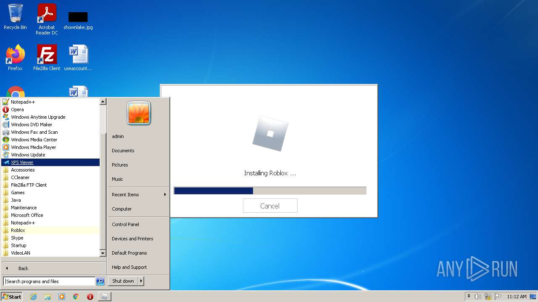Launch XPS Viewer
This screenshot has height=302, width=538.
(50, 162)
